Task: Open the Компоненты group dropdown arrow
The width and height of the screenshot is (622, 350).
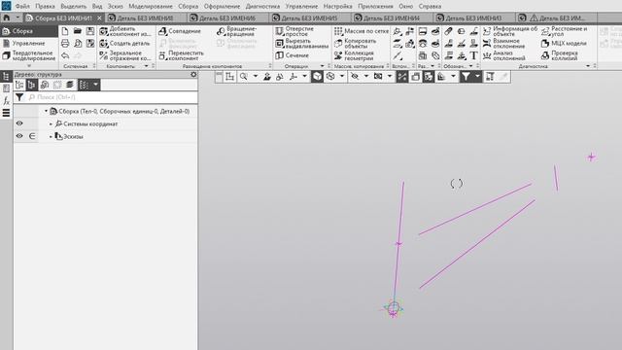Action: pyautogui.click(x=147, y=66)
